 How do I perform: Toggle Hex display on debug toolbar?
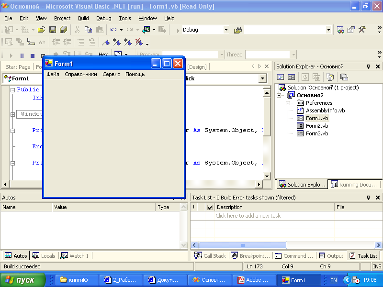103,54
